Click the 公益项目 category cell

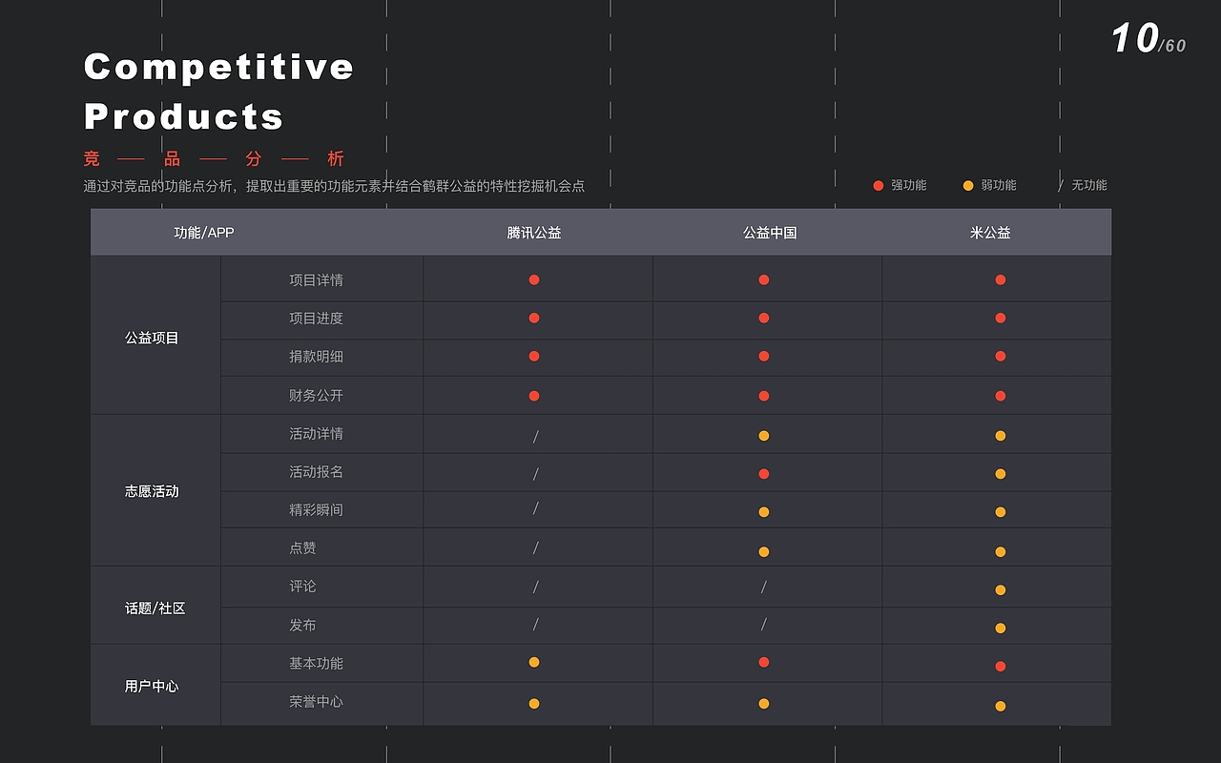152,338
